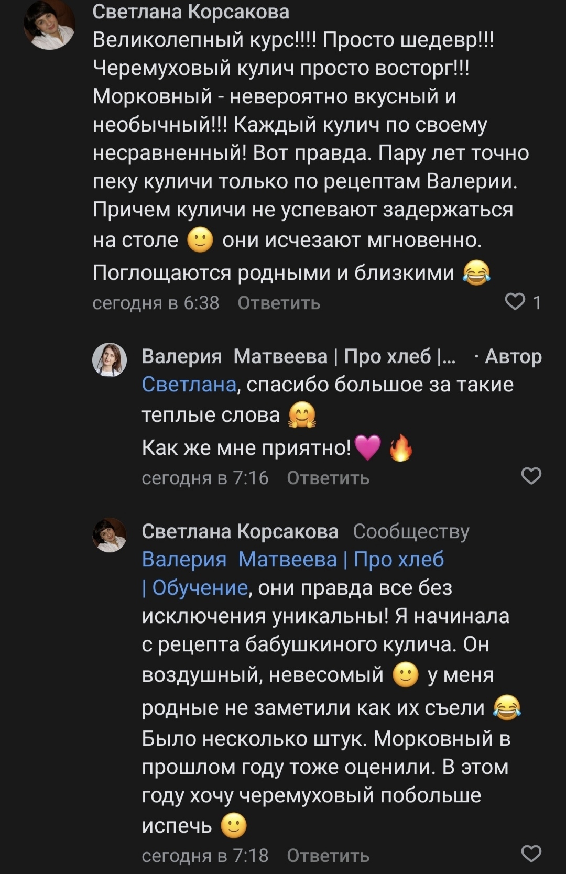Open Valeria Matveeva's profile avatar

(x=110, y=359)
